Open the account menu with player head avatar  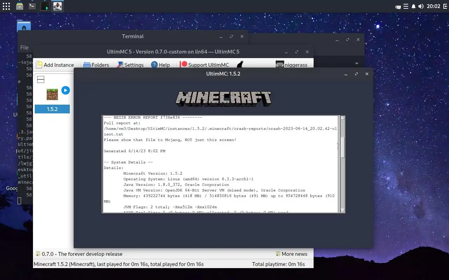(x=291, y=65)
